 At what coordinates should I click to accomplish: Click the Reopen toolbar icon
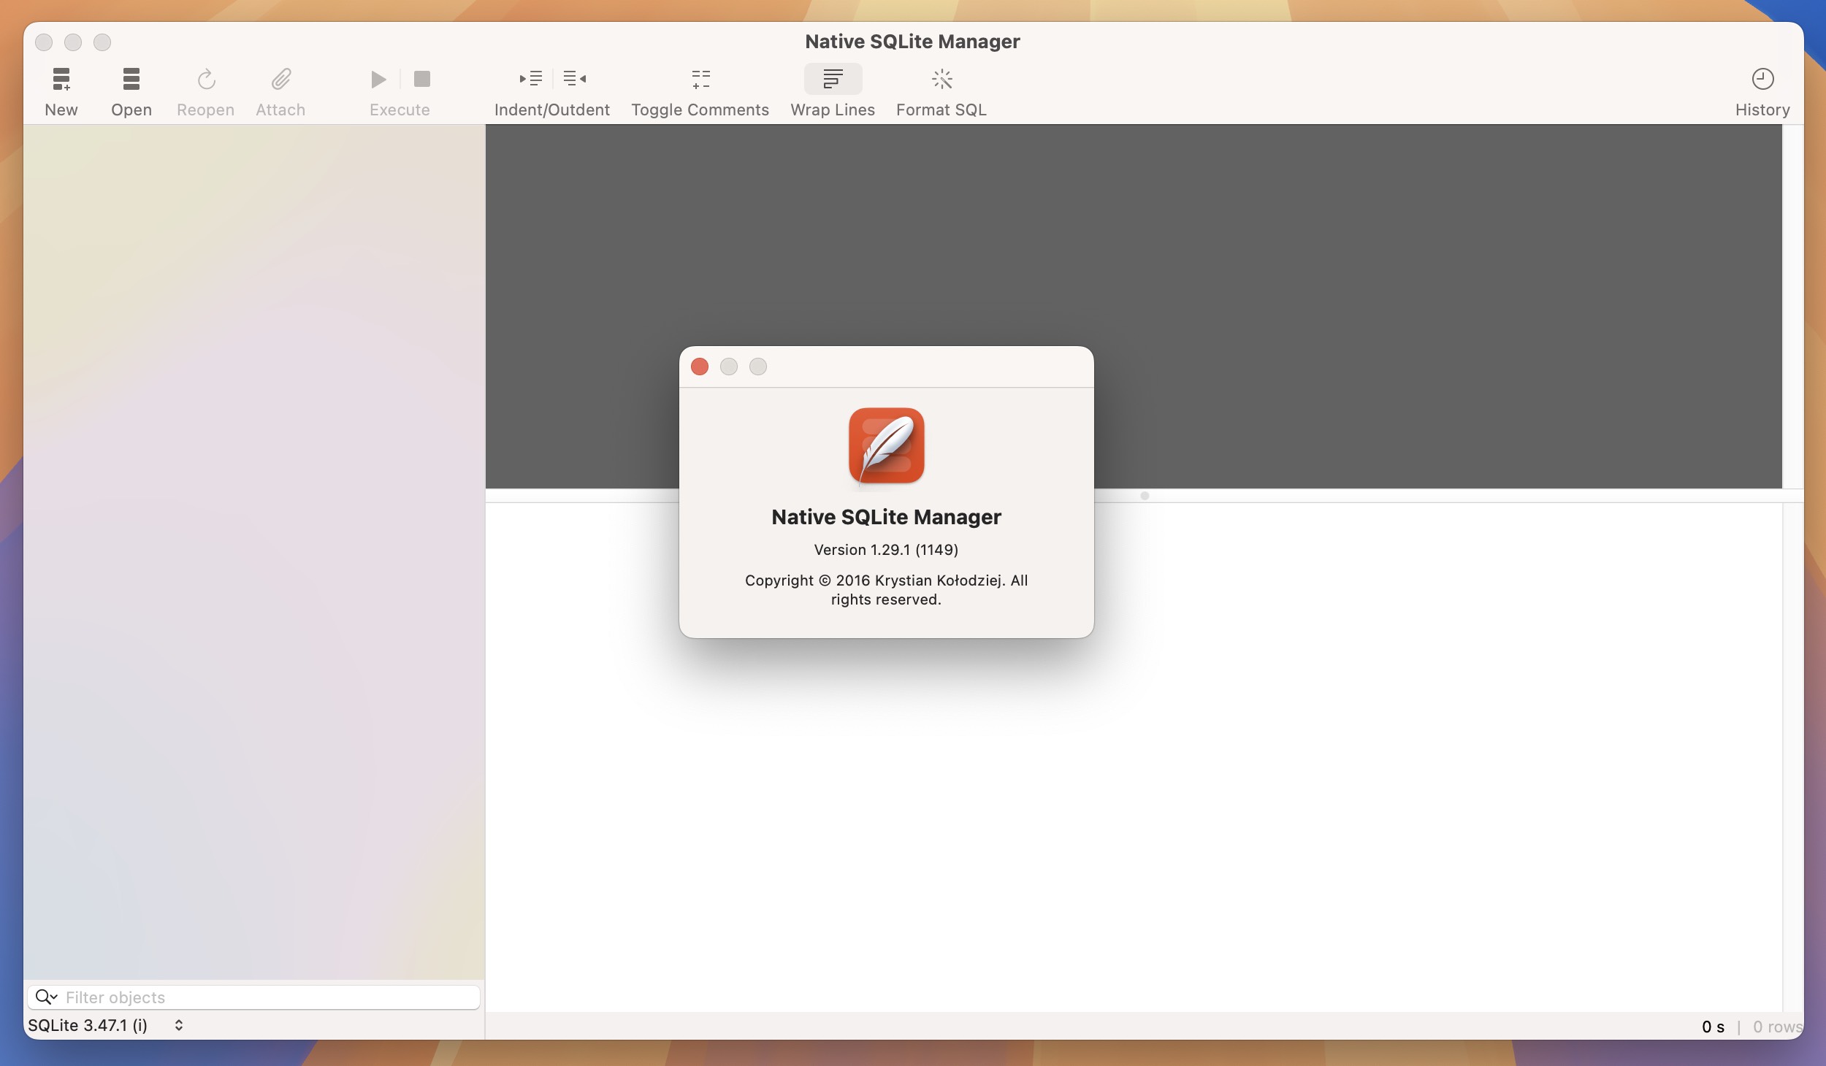206,79
